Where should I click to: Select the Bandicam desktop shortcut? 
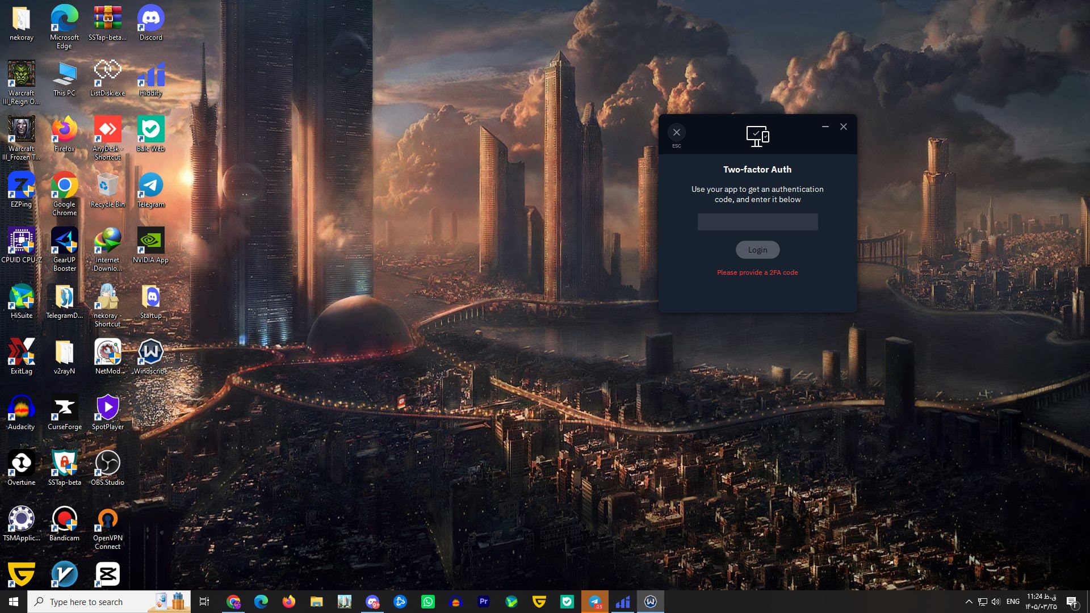64,524
